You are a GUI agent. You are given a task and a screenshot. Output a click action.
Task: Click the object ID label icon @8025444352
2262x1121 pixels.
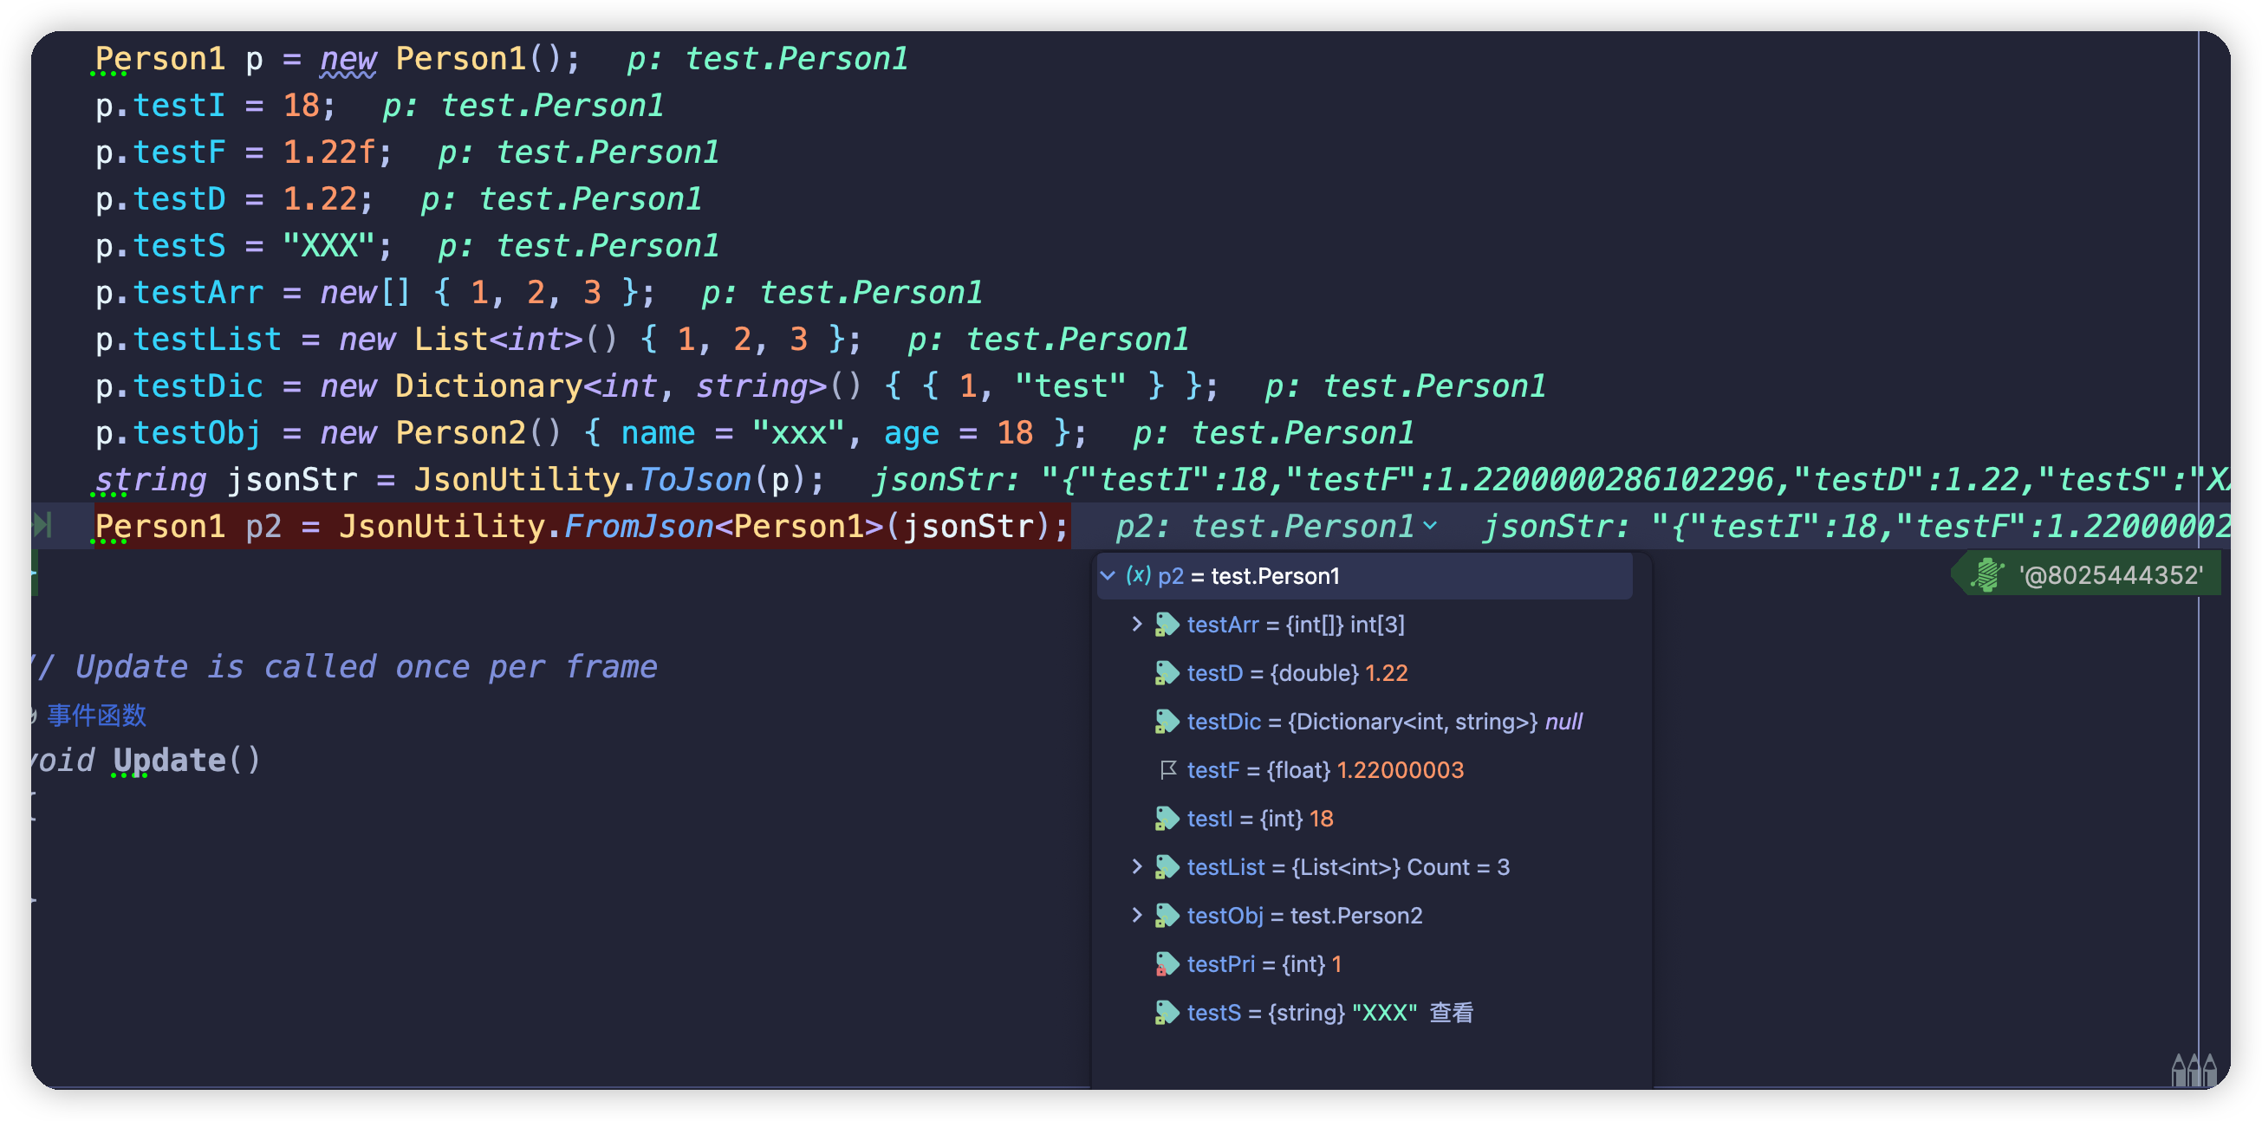[x=1987, y=575]
